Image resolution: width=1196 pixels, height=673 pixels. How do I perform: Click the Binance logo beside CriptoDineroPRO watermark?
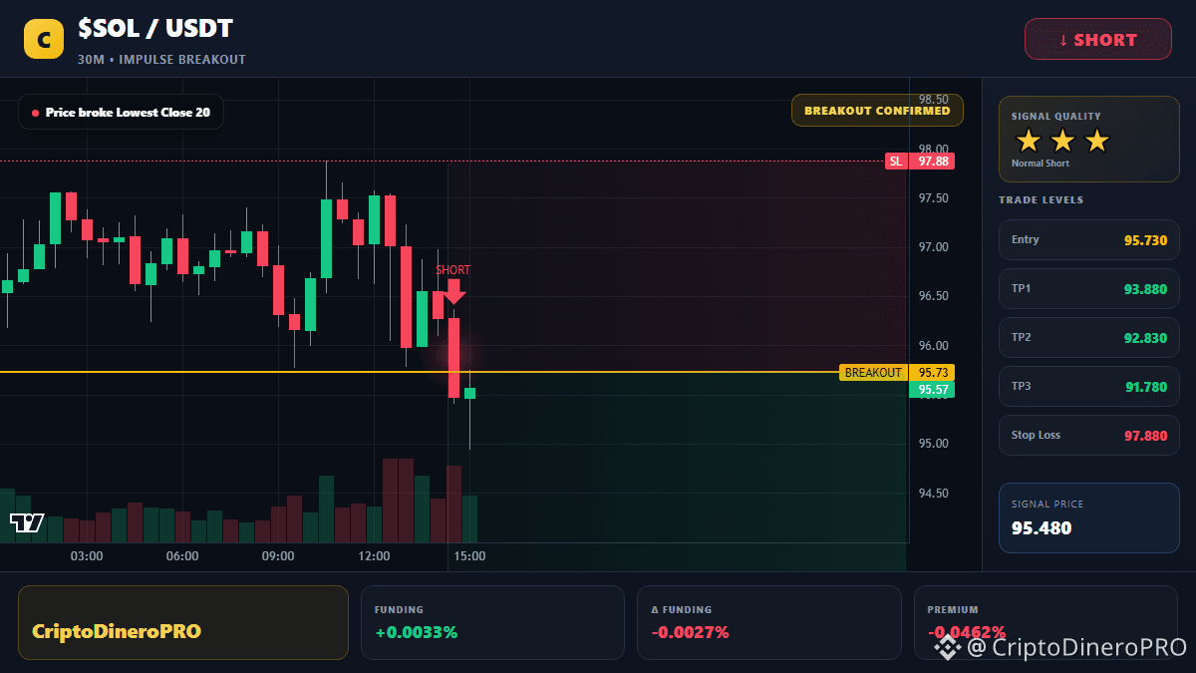pyautogui.click(x=947, y=647)
